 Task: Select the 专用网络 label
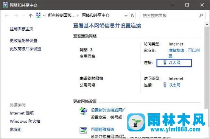[87, 56]
